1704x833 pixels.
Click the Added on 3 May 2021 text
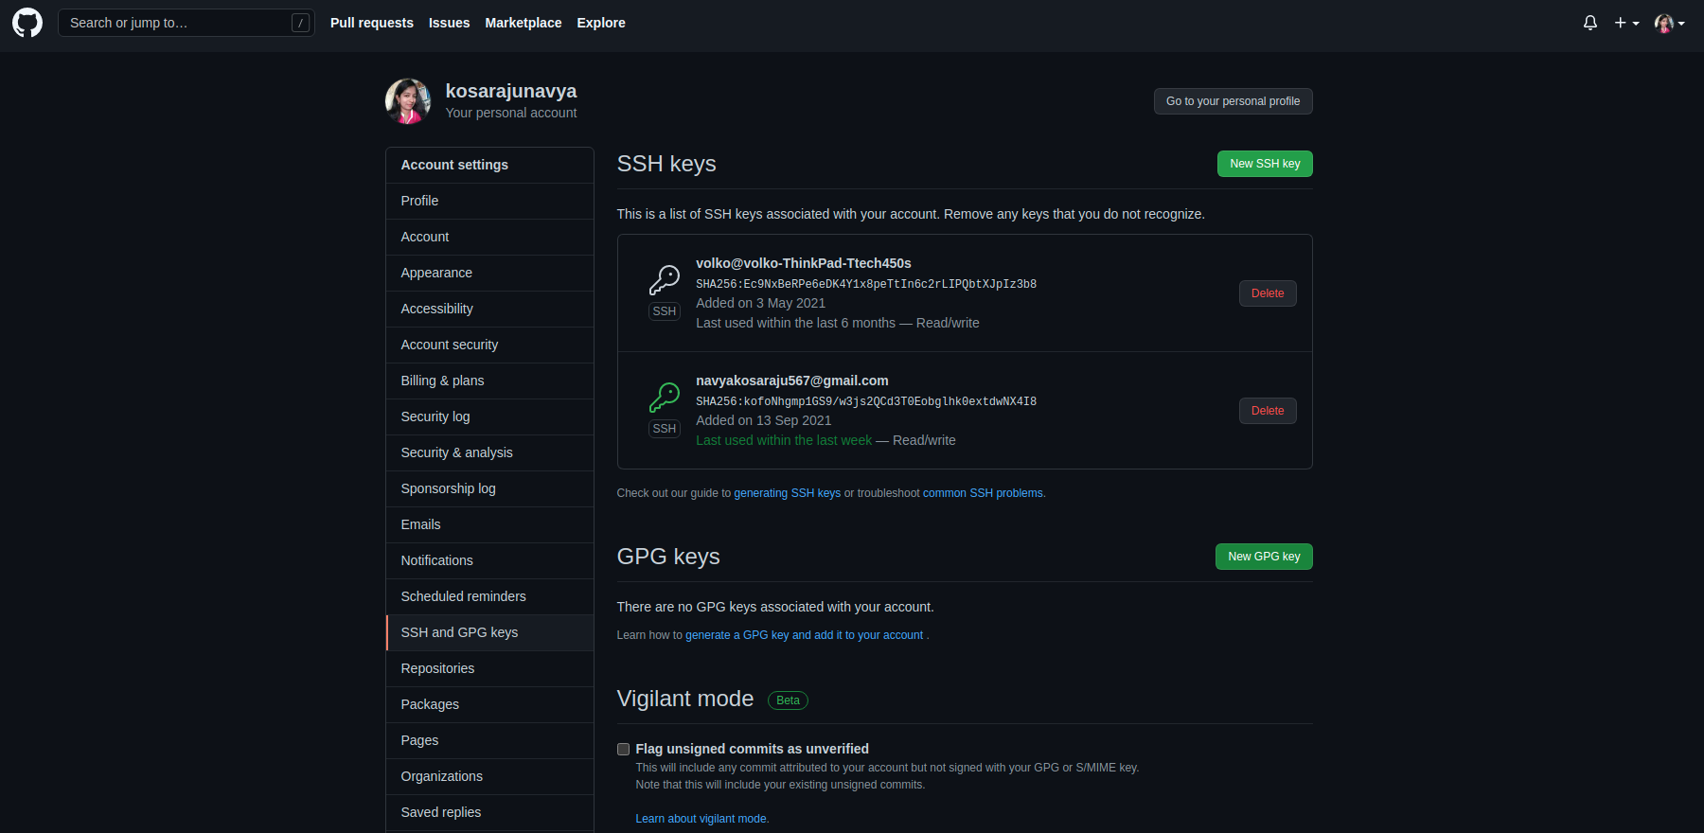tap(760, 303)
